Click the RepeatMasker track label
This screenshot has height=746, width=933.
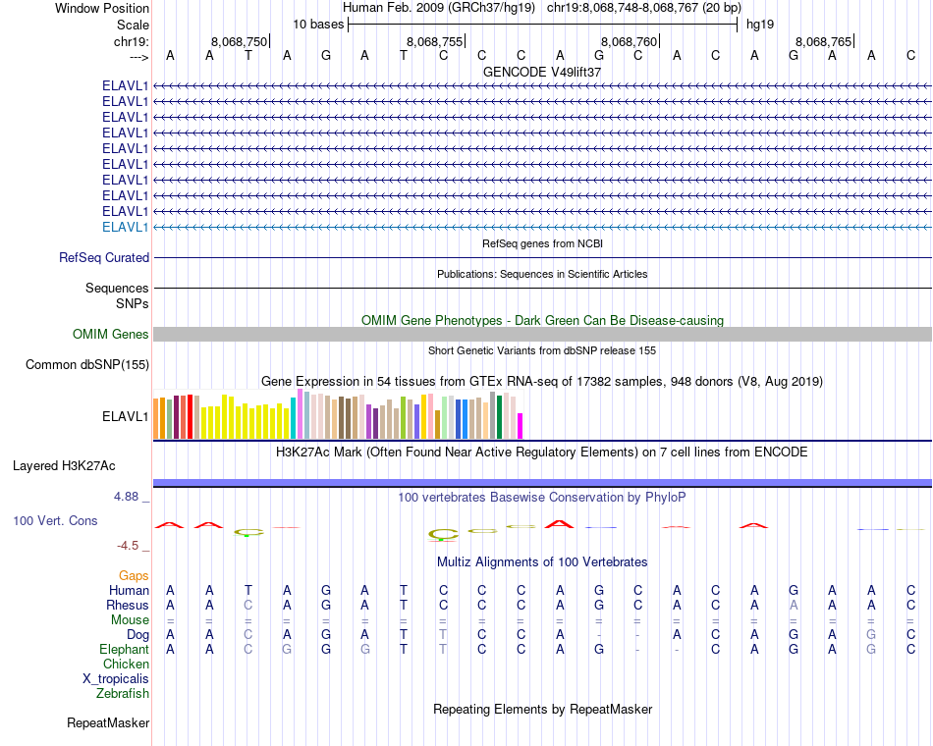[108, 722]
